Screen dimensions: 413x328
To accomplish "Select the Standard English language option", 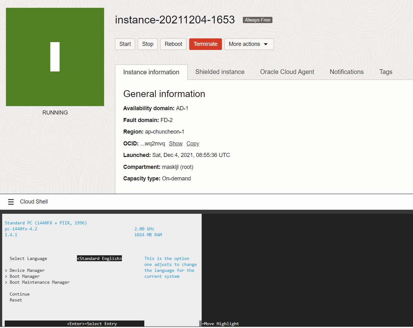I will [x=99, y=258].
